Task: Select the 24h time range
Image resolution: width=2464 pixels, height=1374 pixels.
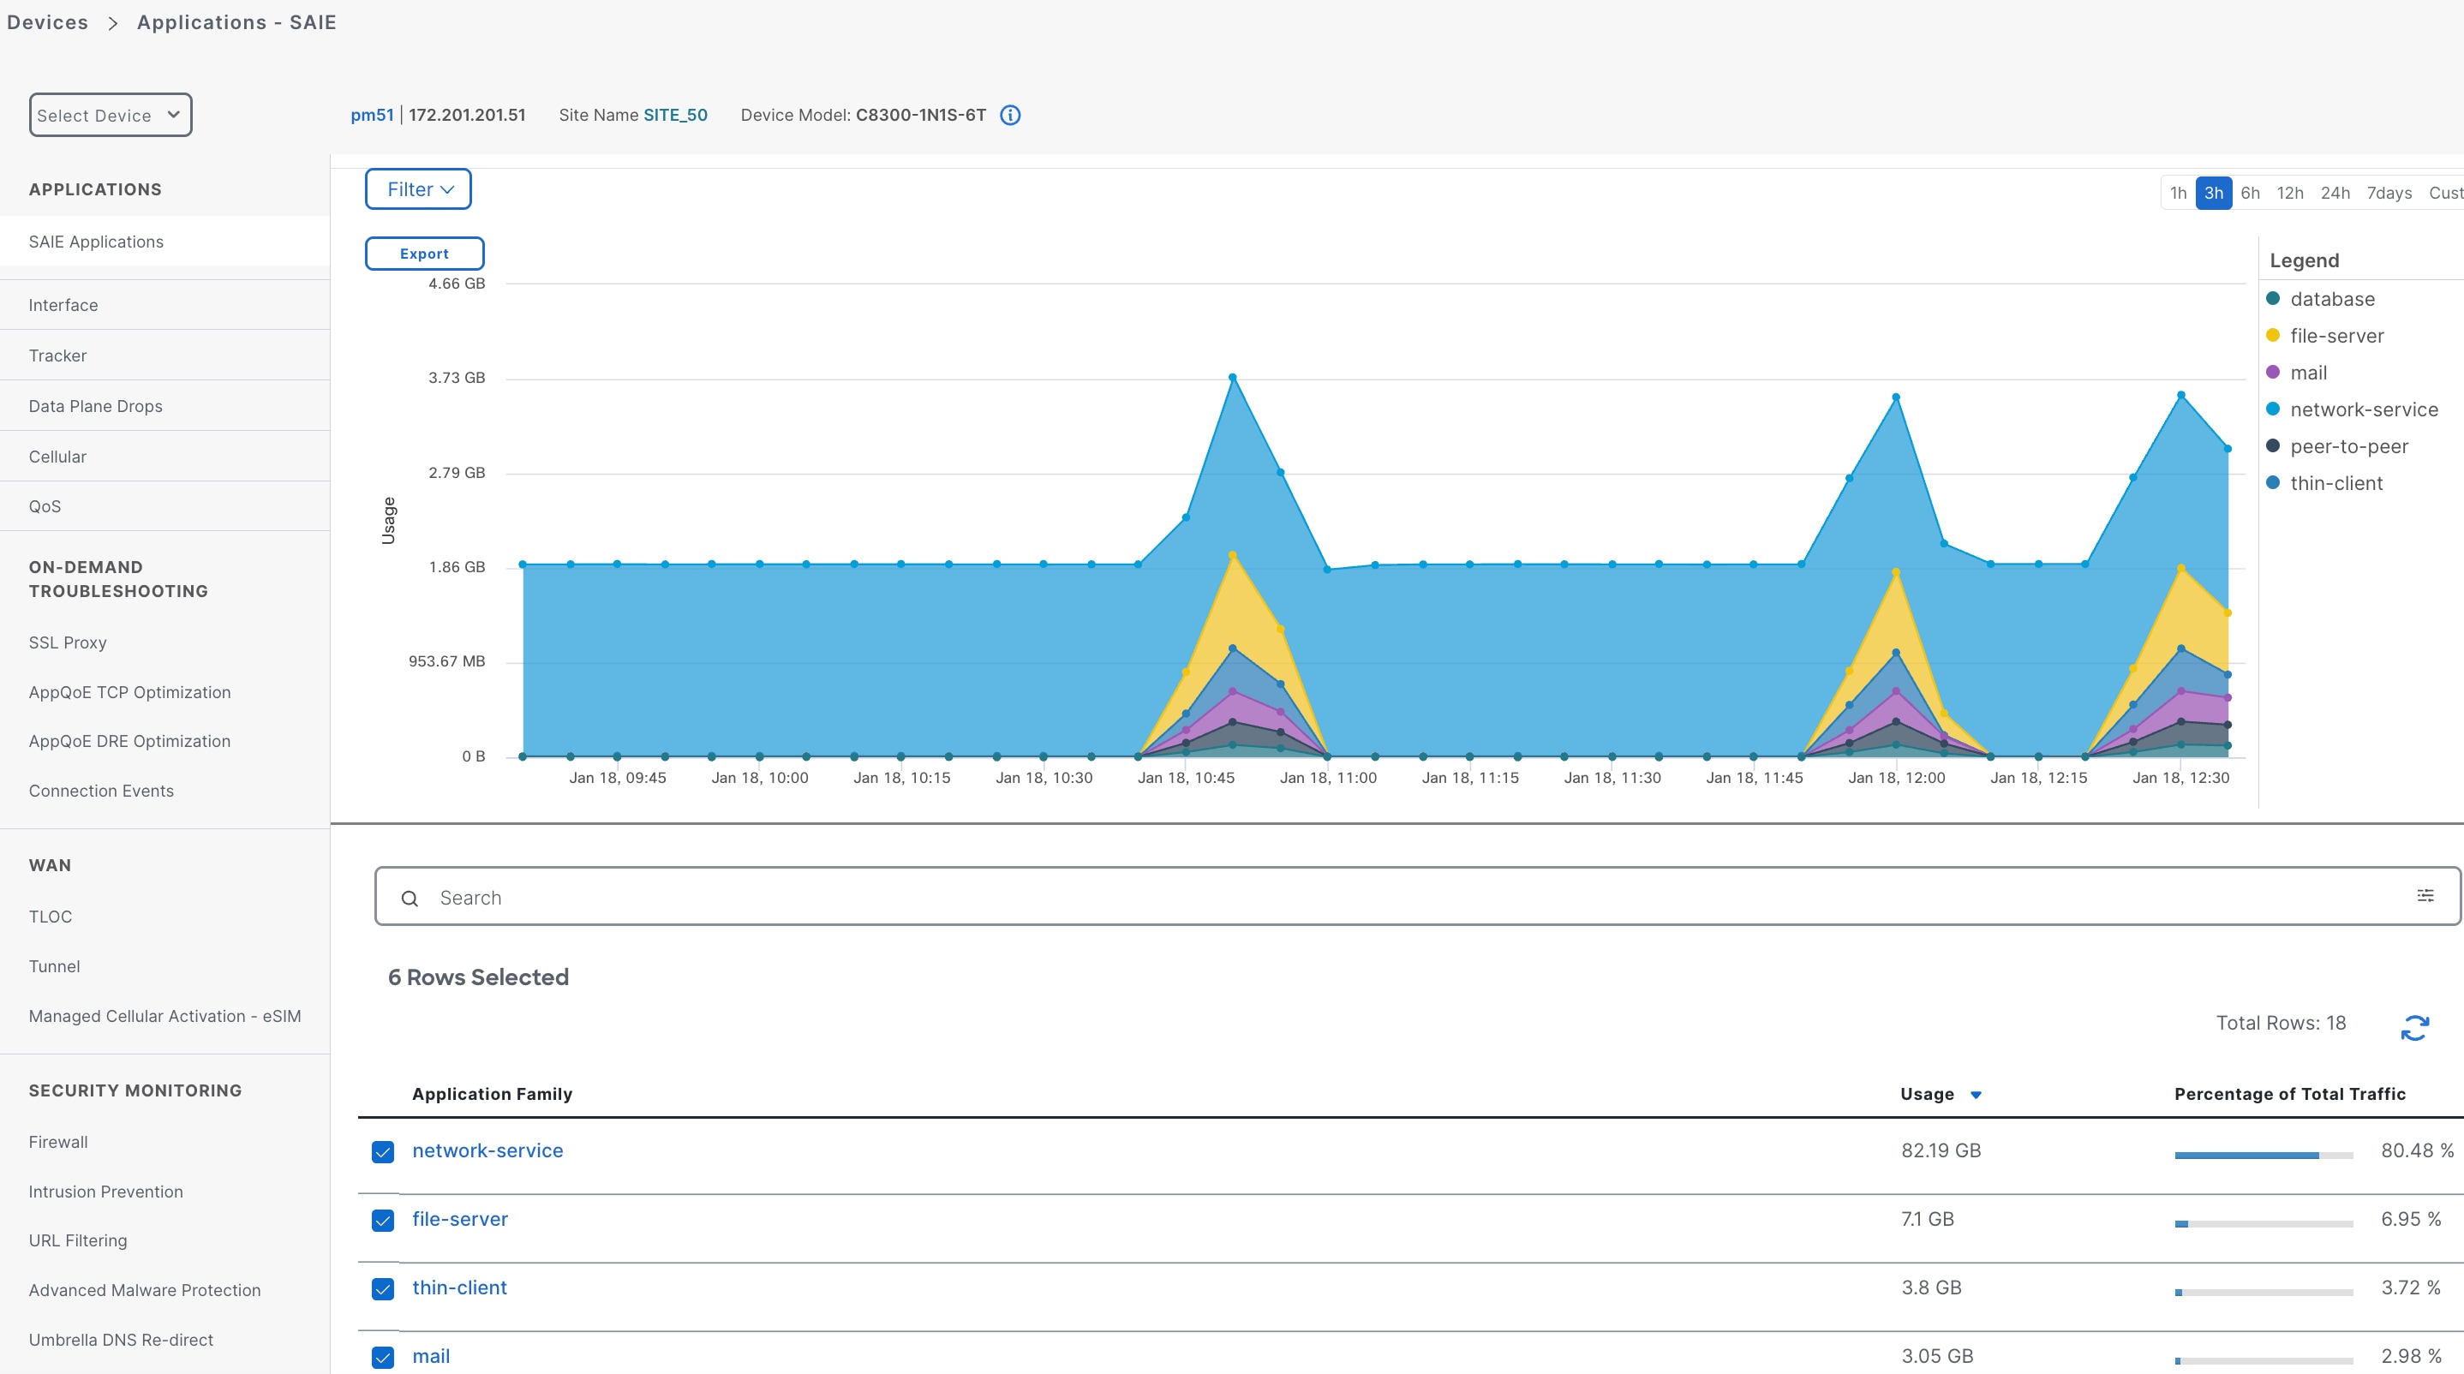Action: coord(2335,193)
